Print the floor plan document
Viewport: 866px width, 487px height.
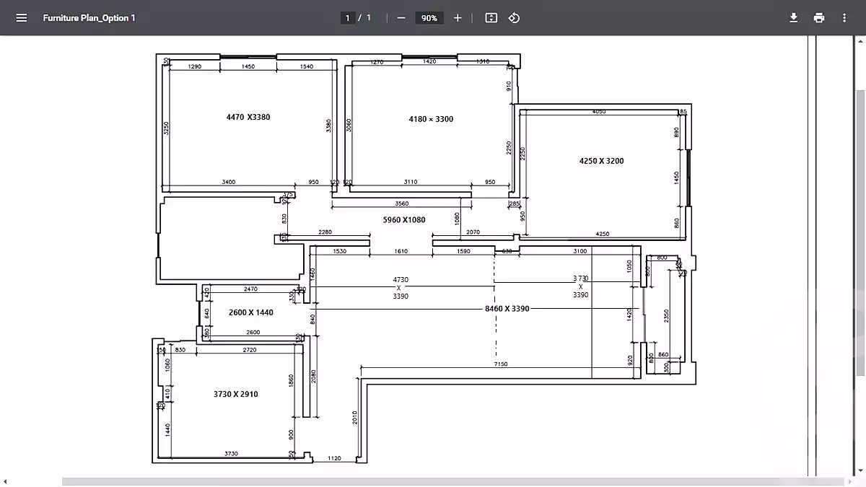pyautogui.click(x=819, y=18)
